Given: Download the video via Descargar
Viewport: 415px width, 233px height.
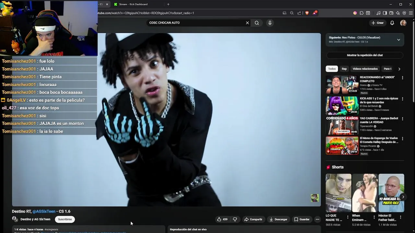Looking at the screenshot, I should pyautogui.click(x=278, y=219).
